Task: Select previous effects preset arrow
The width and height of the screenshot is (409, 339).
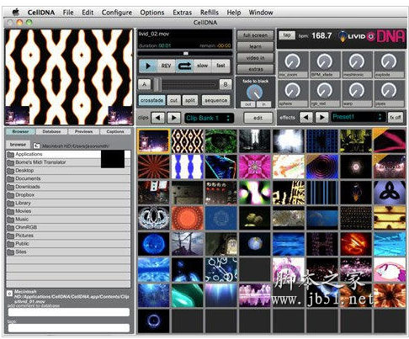Action: (306, 117)
